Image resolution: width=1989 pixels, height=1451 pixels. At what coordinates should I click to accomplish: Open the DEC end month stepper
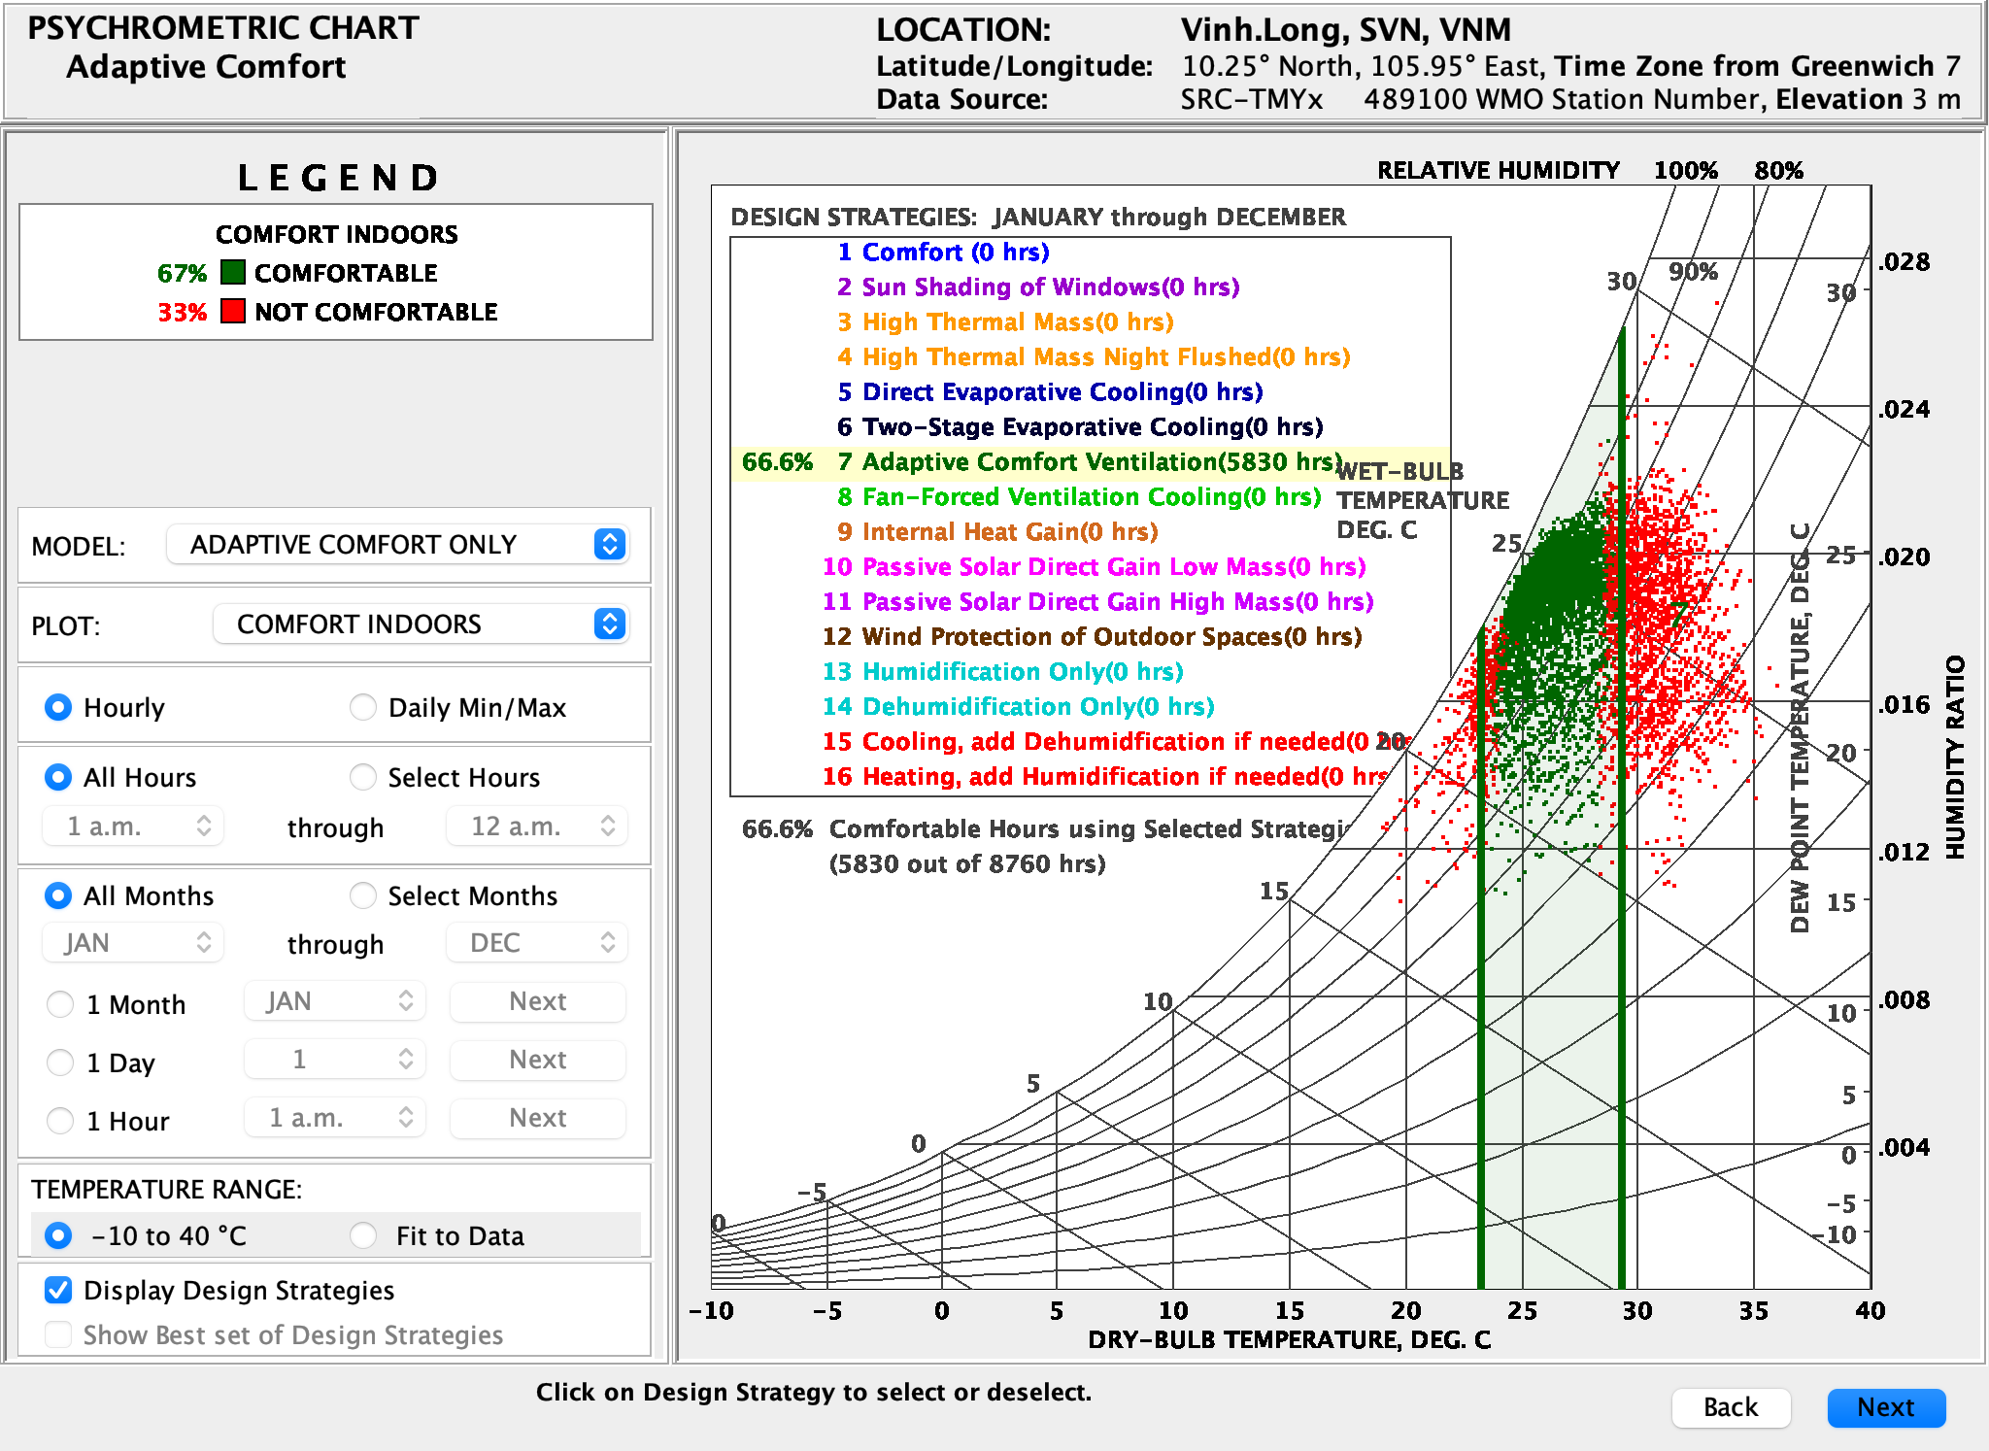(x=608, y=943)
